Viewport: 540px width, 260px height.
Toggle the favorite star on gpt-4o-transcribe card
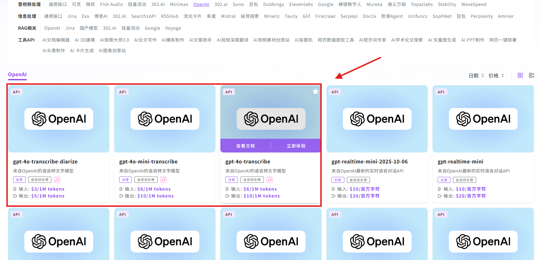point(315,92)
